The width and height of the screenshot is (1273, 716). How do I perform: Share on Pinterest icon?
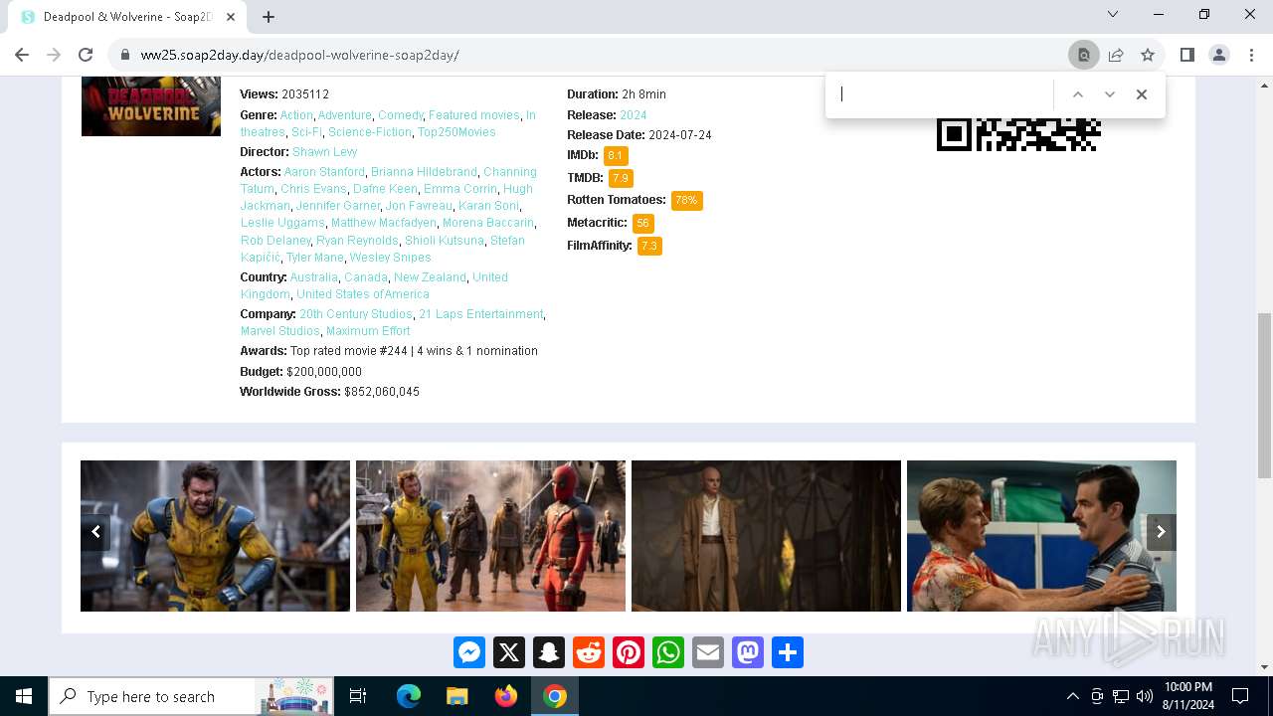[629, 652]
